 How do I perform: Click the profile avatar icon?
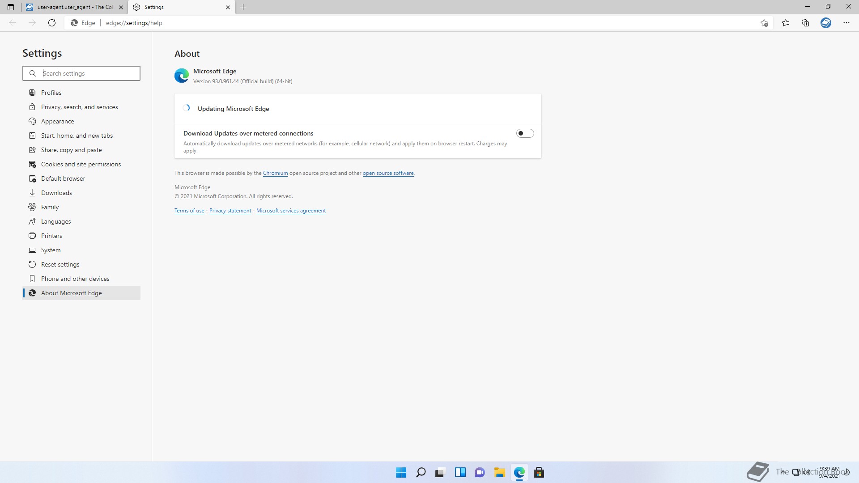coord(826,23)
